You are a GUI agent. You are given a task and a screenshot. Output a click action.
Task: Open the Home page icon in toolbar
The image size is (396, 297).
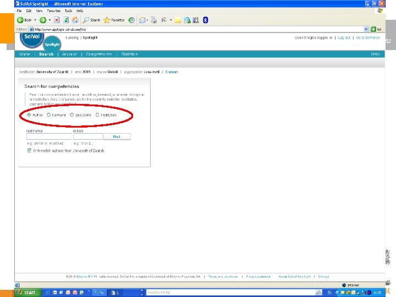point(75,20)
